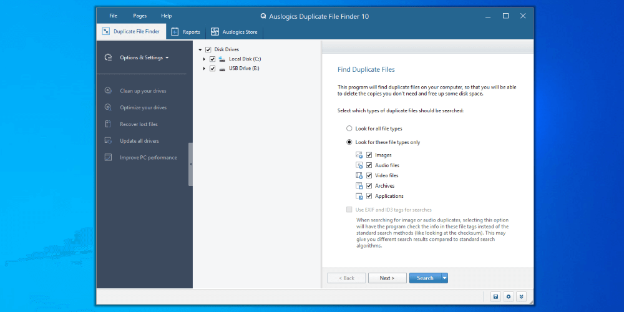This screenshot has height=312, width=624.
Task: Click the Clean up your drives link
Action: pyautogui.click(x=144, y=90)
